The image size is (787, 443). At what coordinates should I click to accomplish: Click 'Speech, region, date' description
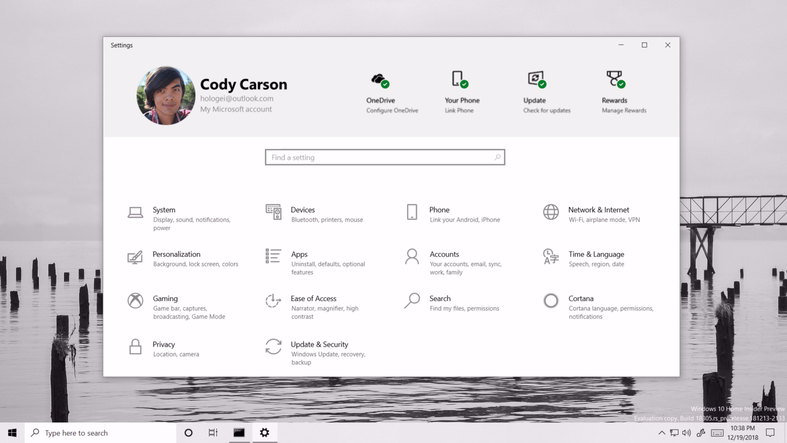tap(596, 264)
